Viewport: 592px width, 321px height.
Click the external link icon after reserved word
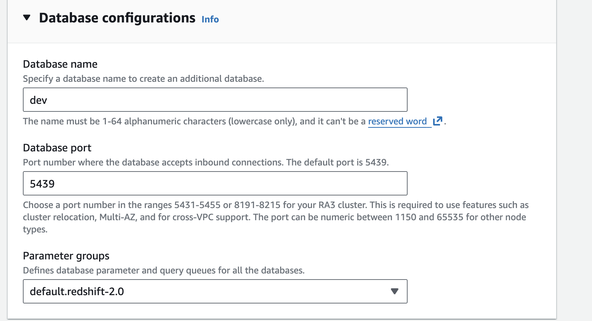[437, 121]
